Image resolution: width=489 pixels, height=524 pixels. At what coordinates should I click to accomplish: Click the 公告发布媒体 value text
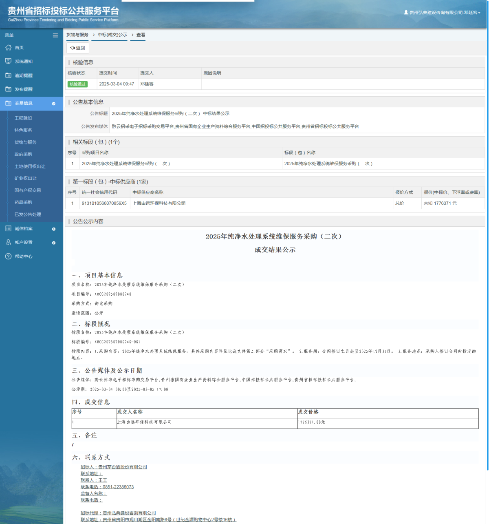tap(235, 127)
